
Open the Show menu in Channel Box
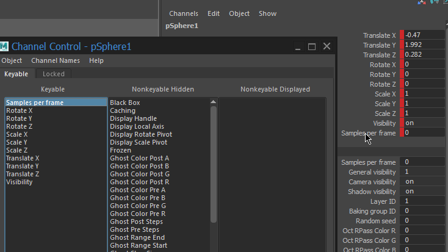267,13
